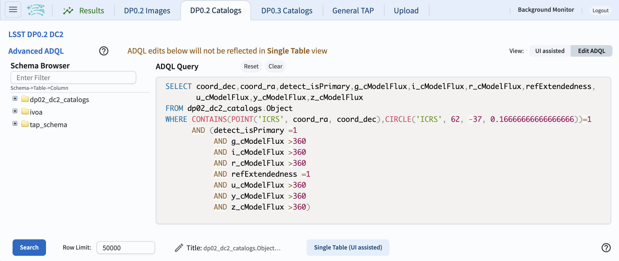This screenshot has height=261, width=619.
Task: Click the Logout button
Action: tap(600, 10)
